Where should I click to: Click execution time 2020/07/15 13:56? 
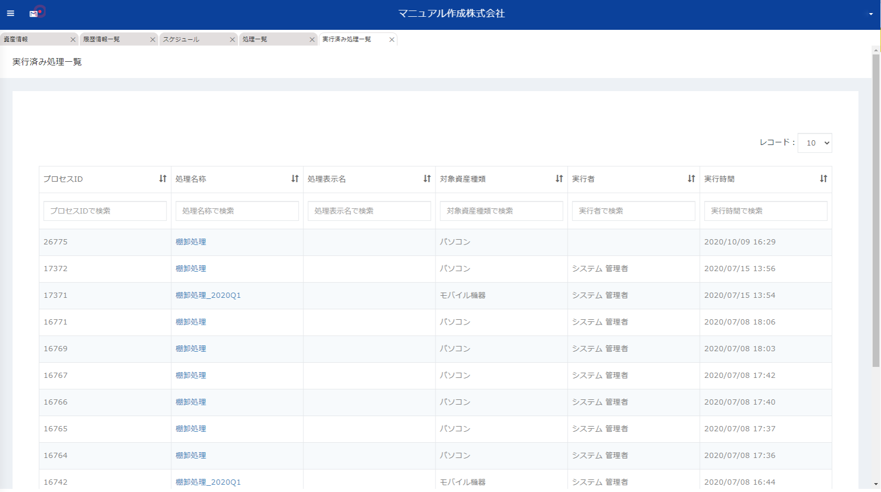click(x=739, y=269)
